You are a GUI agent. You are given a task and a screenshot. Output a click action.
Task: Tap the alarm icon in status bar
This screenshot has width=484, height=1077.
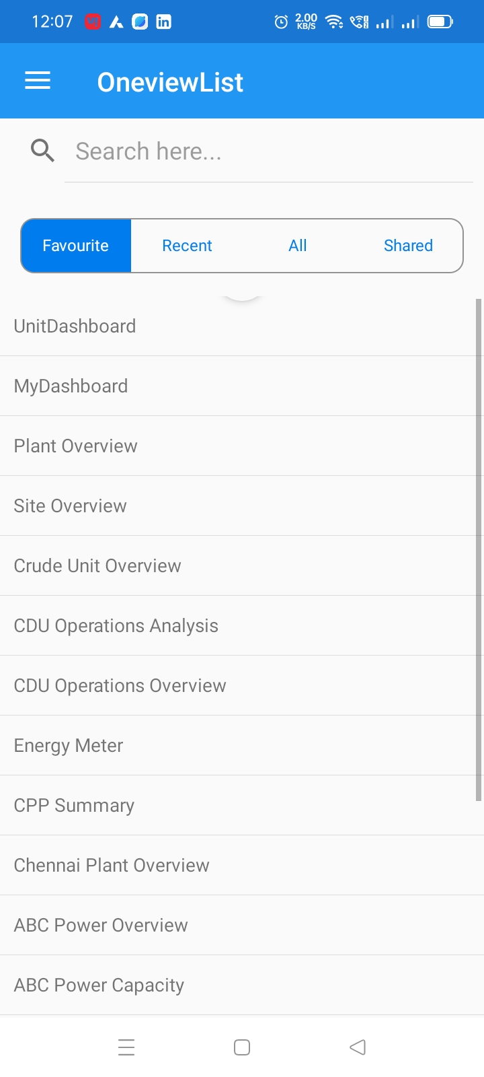(x=281, y=22)
